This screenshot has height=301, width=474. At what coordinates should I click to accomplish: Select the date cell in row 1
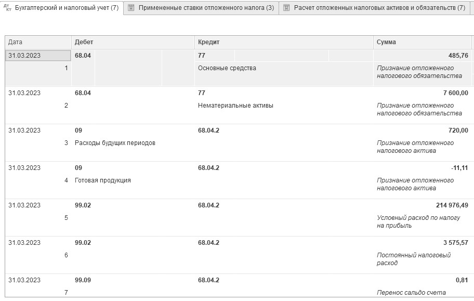[x=37, y=56]
